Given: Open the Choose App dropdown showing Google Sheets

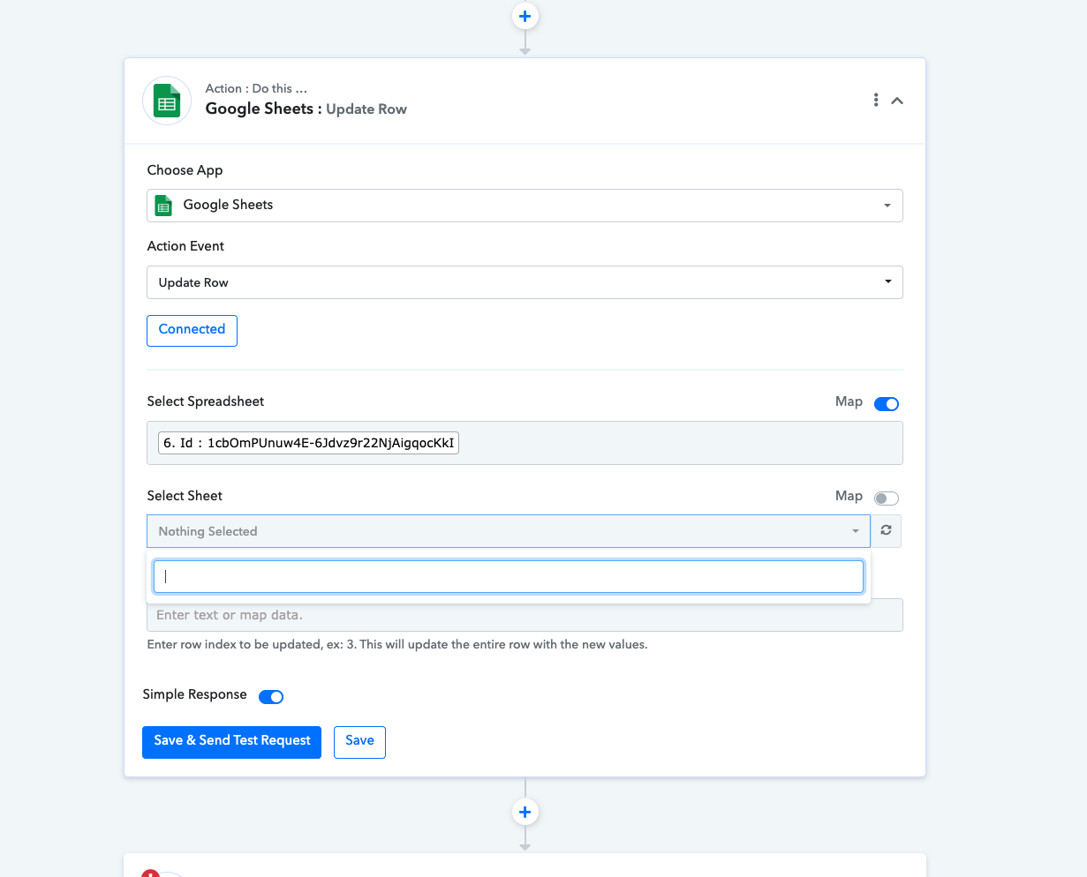Looking at the screenshot, I should click(525, 206).
